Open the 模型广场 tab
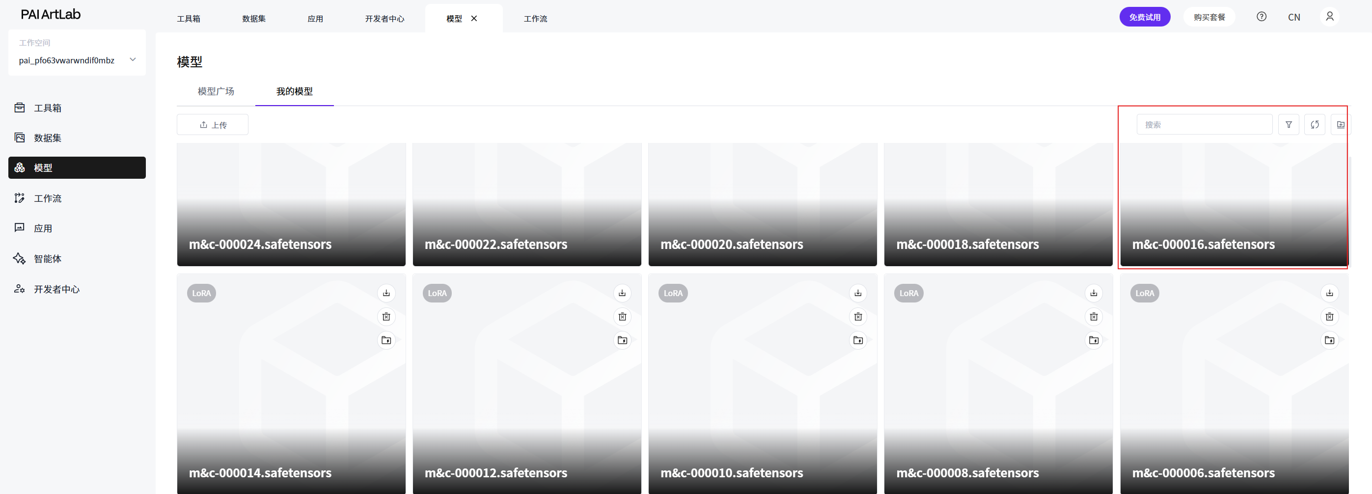Viewport: 1372px width, 494px height. [216, 91]
